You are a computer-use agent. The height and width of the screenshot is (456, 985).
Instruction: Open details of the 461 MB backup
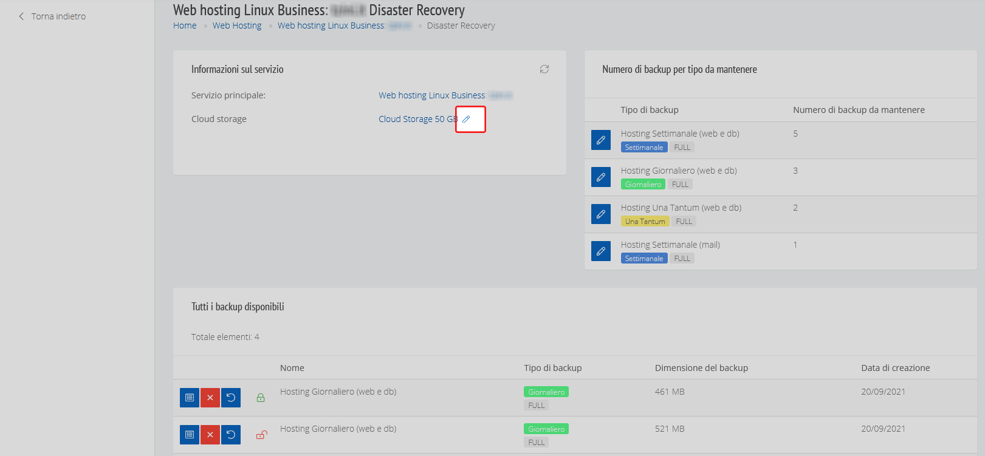coord(190,398)
